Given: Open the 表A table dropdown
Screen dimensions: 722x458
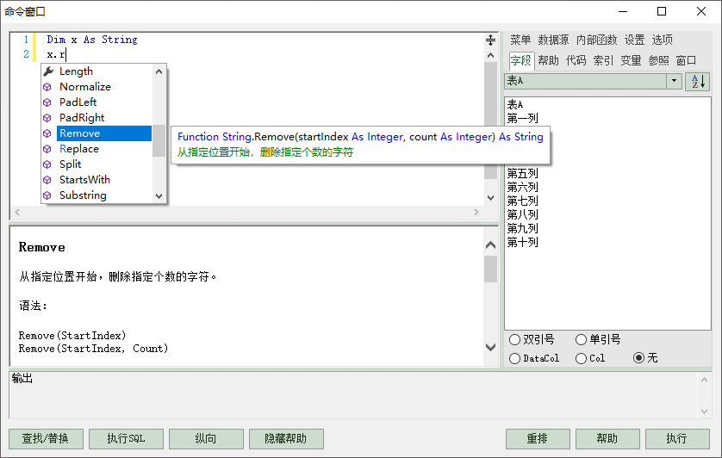Looking at the screenshot, I should click(x=674, y=81).
